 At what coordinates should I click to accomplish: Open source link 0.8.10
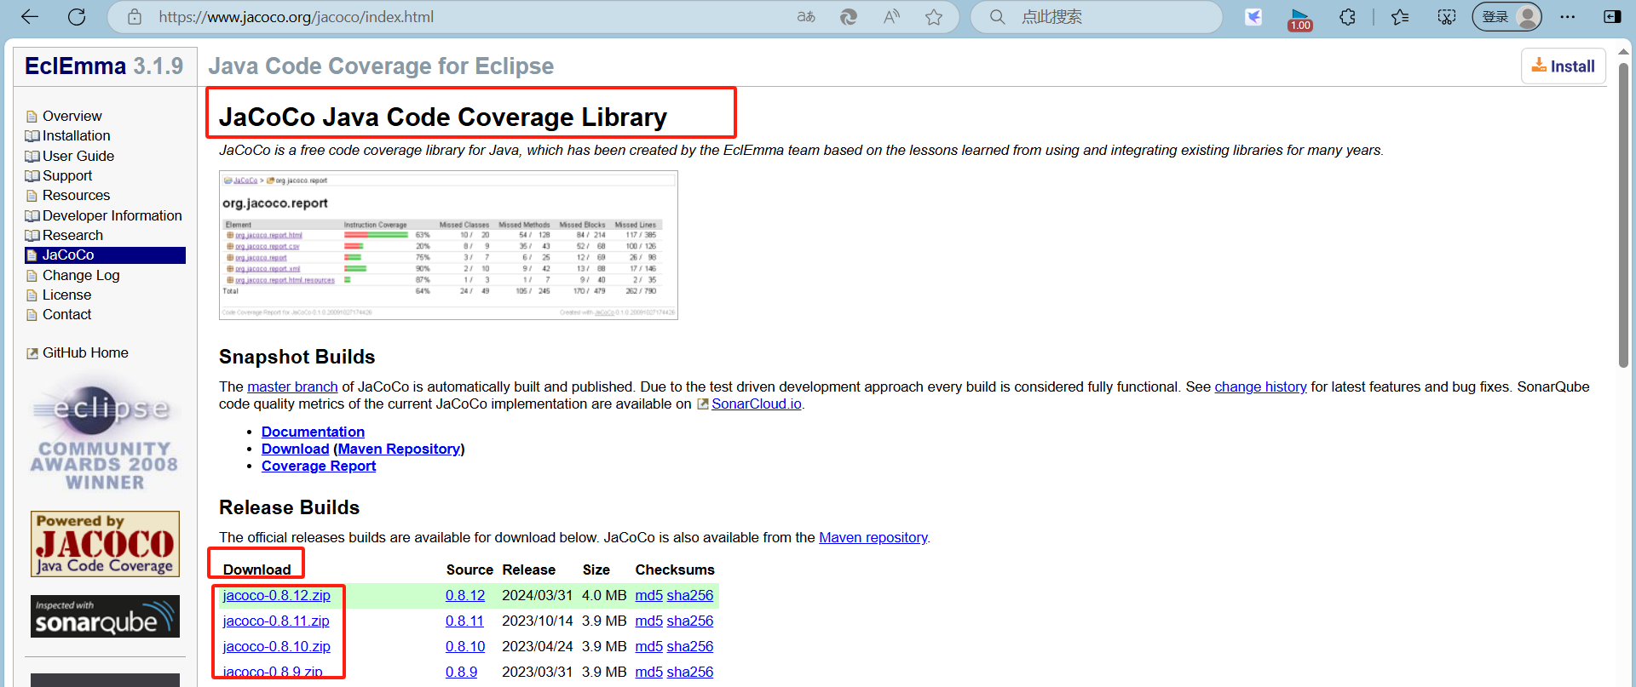(465, 646)
